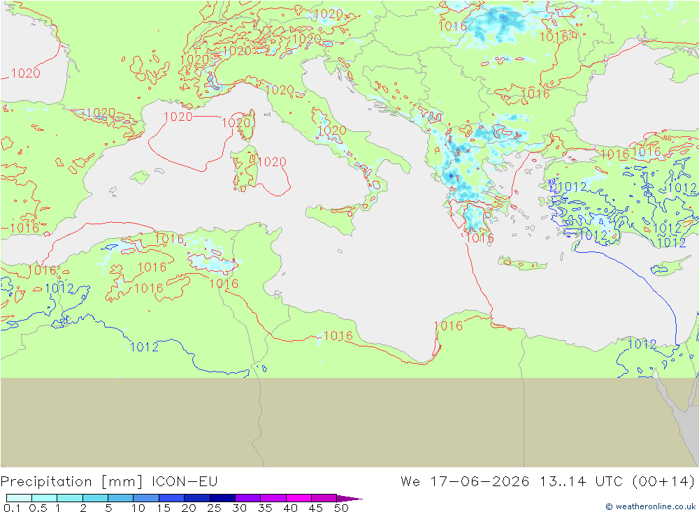
Task: Pick the 2–5 mm legend color swatch
Action: (x=95, y=498)
